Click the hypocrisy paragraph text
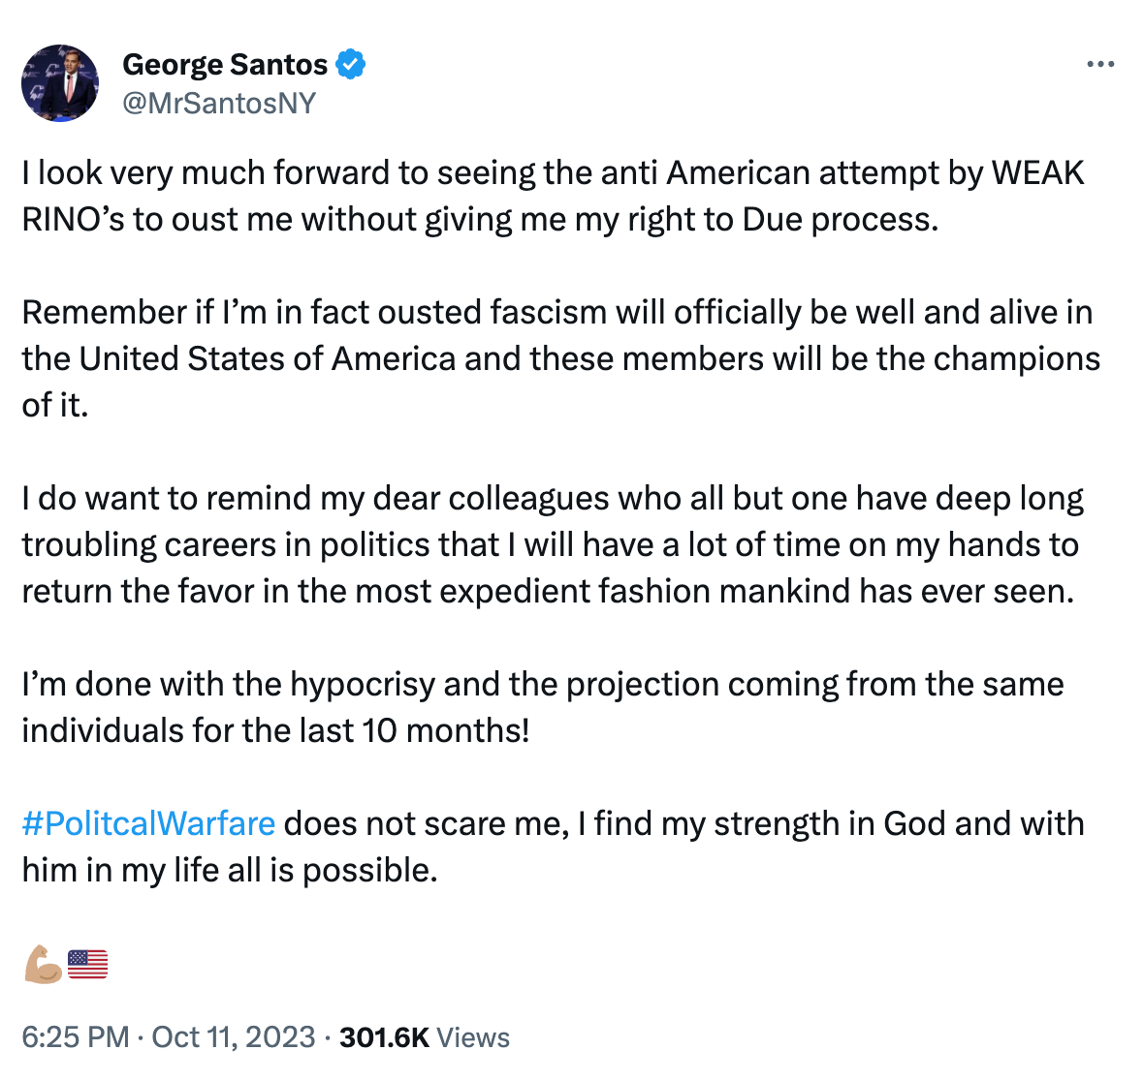Viewport: 1144px width, 1081px height. [x=541, y=706]
